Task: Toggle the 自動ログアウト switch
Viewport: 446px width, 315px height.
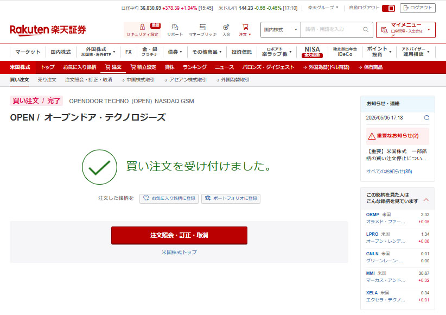Action: click(388, 8)
